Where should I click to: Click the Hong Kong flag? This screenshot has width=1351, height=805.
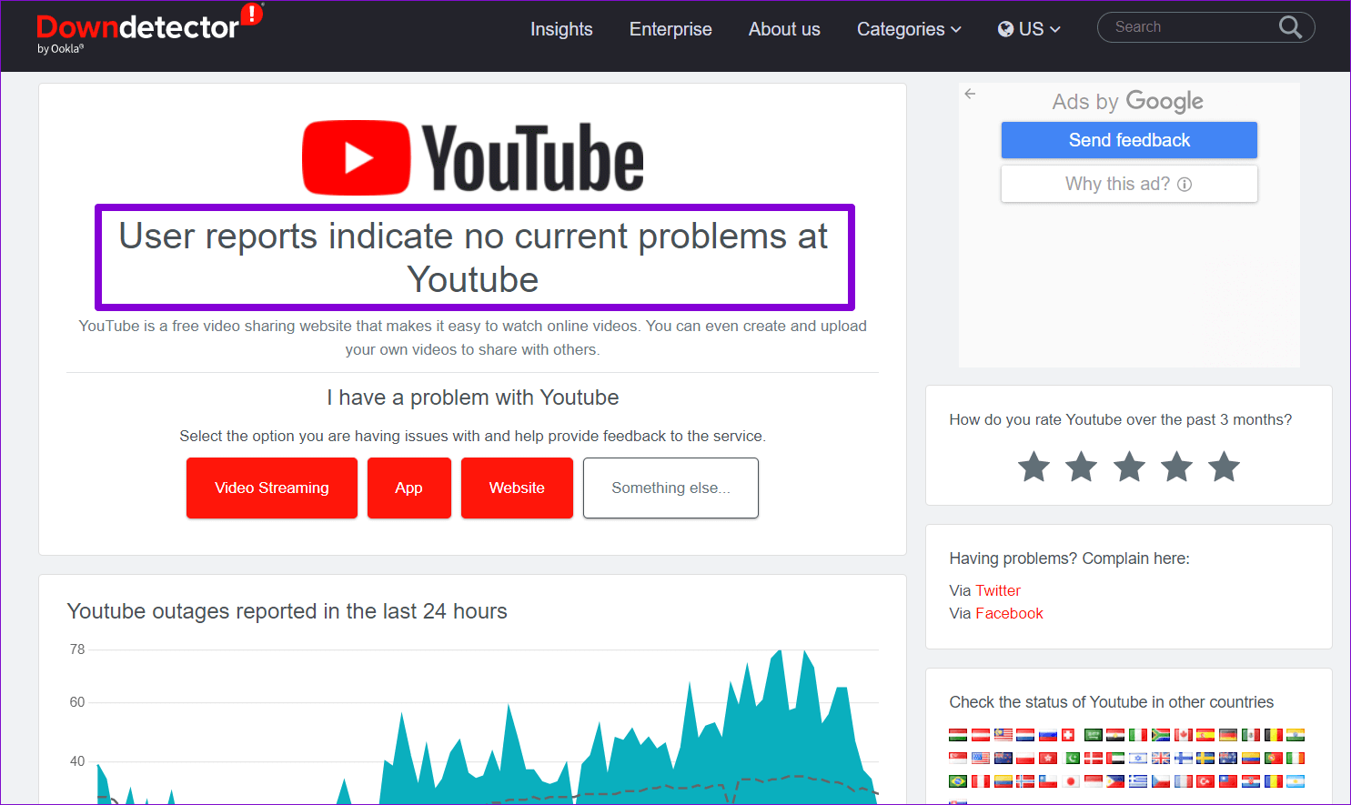coord(1048,758)
